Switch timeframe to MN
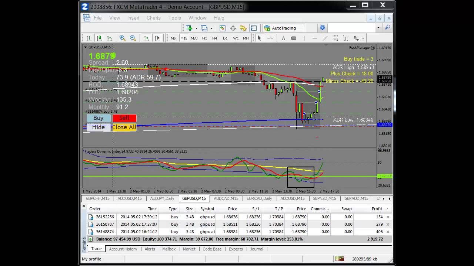This screenshot has width=474, height=266. (x=246, y=38)
